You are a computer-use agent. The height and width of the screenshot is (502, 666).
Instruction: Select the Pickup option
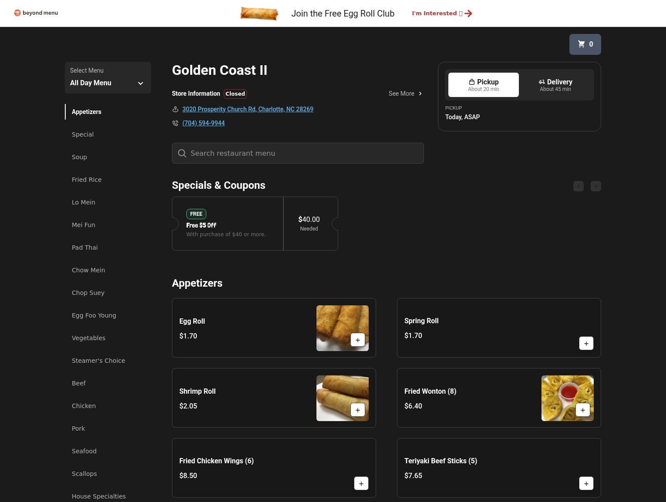coord(483,85)
